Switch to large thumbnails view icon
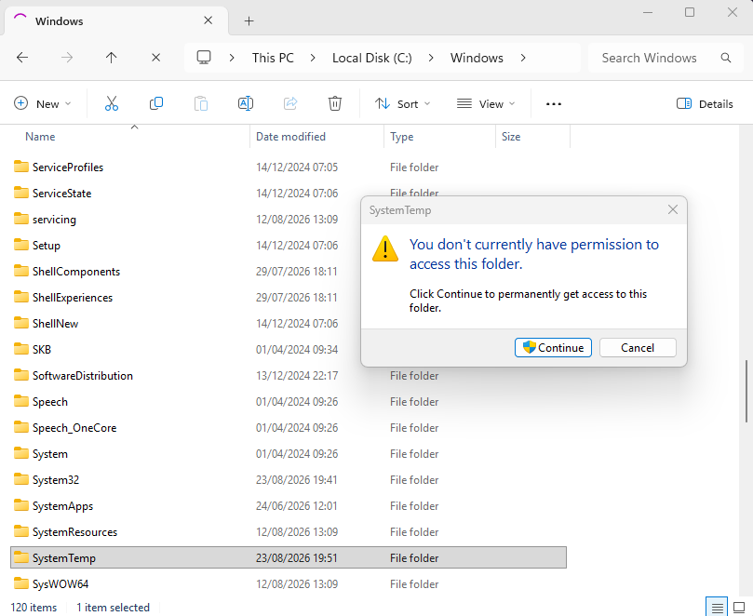This screenshot has height=616, width=753. [x=740, y=608]
